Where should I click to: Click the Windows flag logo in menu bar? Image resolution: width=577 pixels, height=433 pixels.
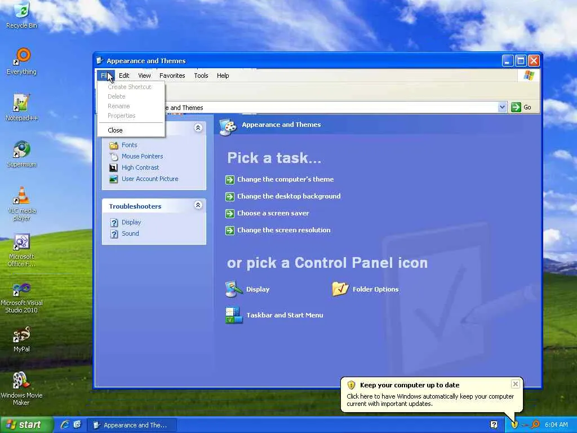pyautogui.click(x=529, y=76)
